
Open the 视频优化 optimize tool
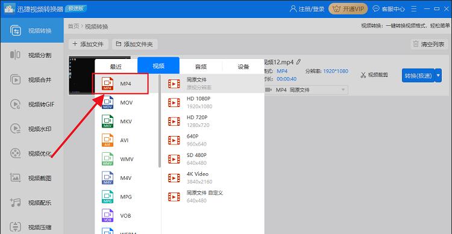point(32,153)
